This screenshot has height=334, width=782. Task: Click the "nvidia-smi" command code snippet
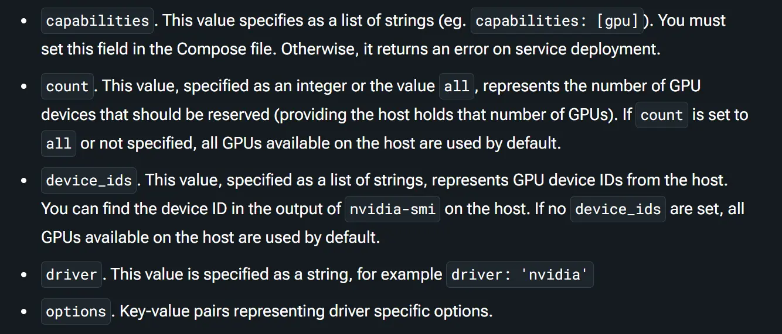pos(392,209)
